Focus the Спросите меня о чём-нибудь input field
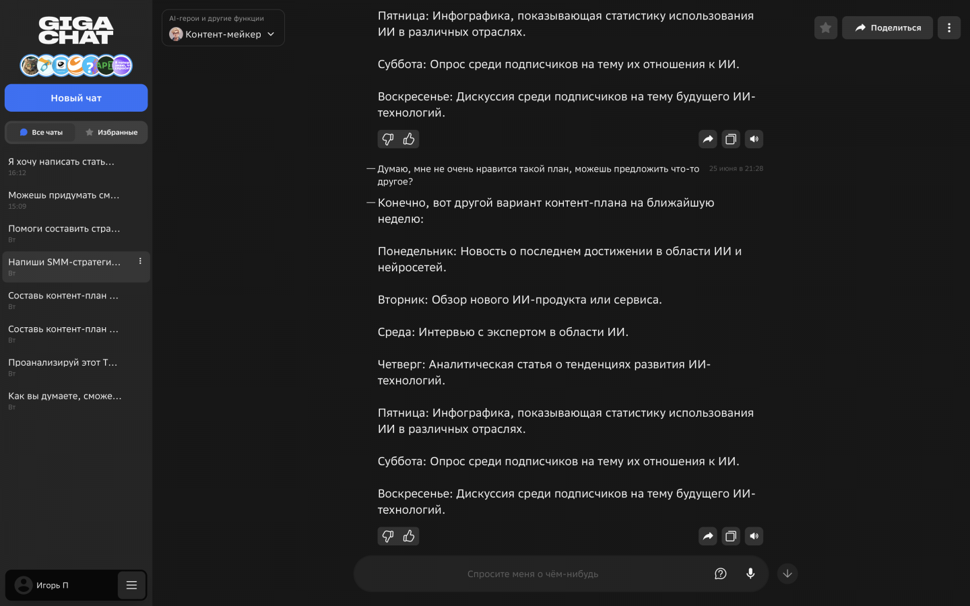This screenshot has width=970, height=606. (532, 574)
